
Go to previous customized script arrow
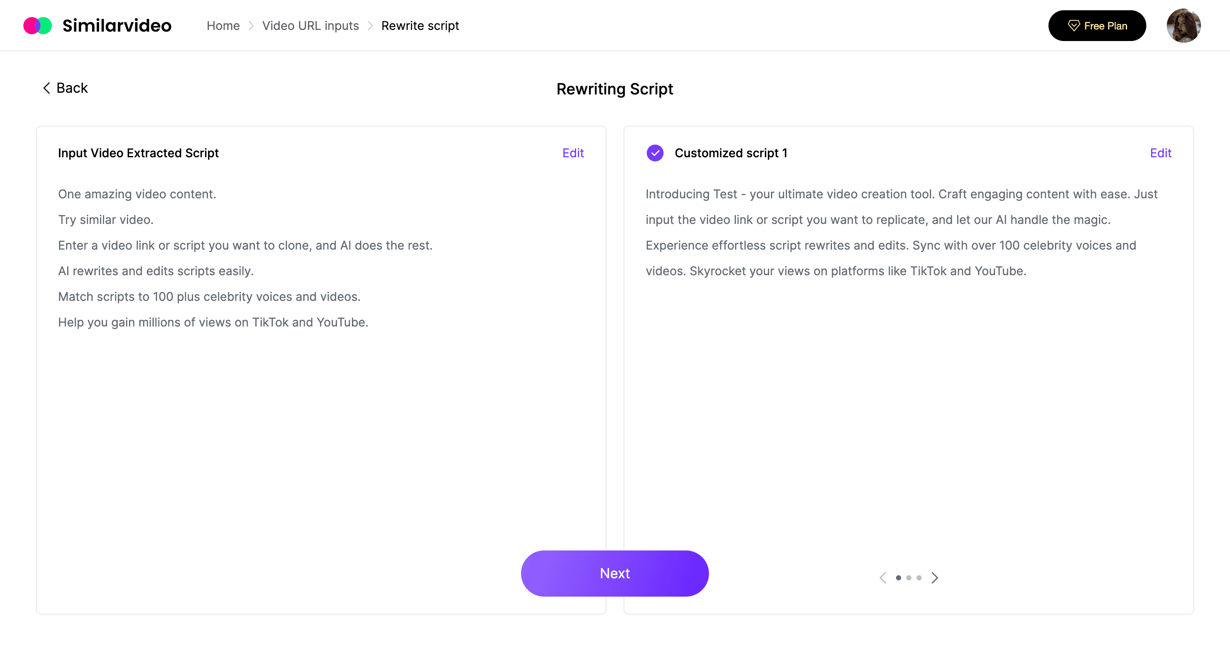(883, 577)
